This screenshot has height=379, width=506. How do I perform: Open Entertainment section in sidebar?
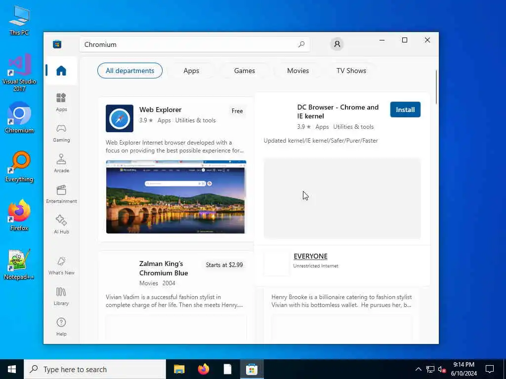tap(61, 194)
